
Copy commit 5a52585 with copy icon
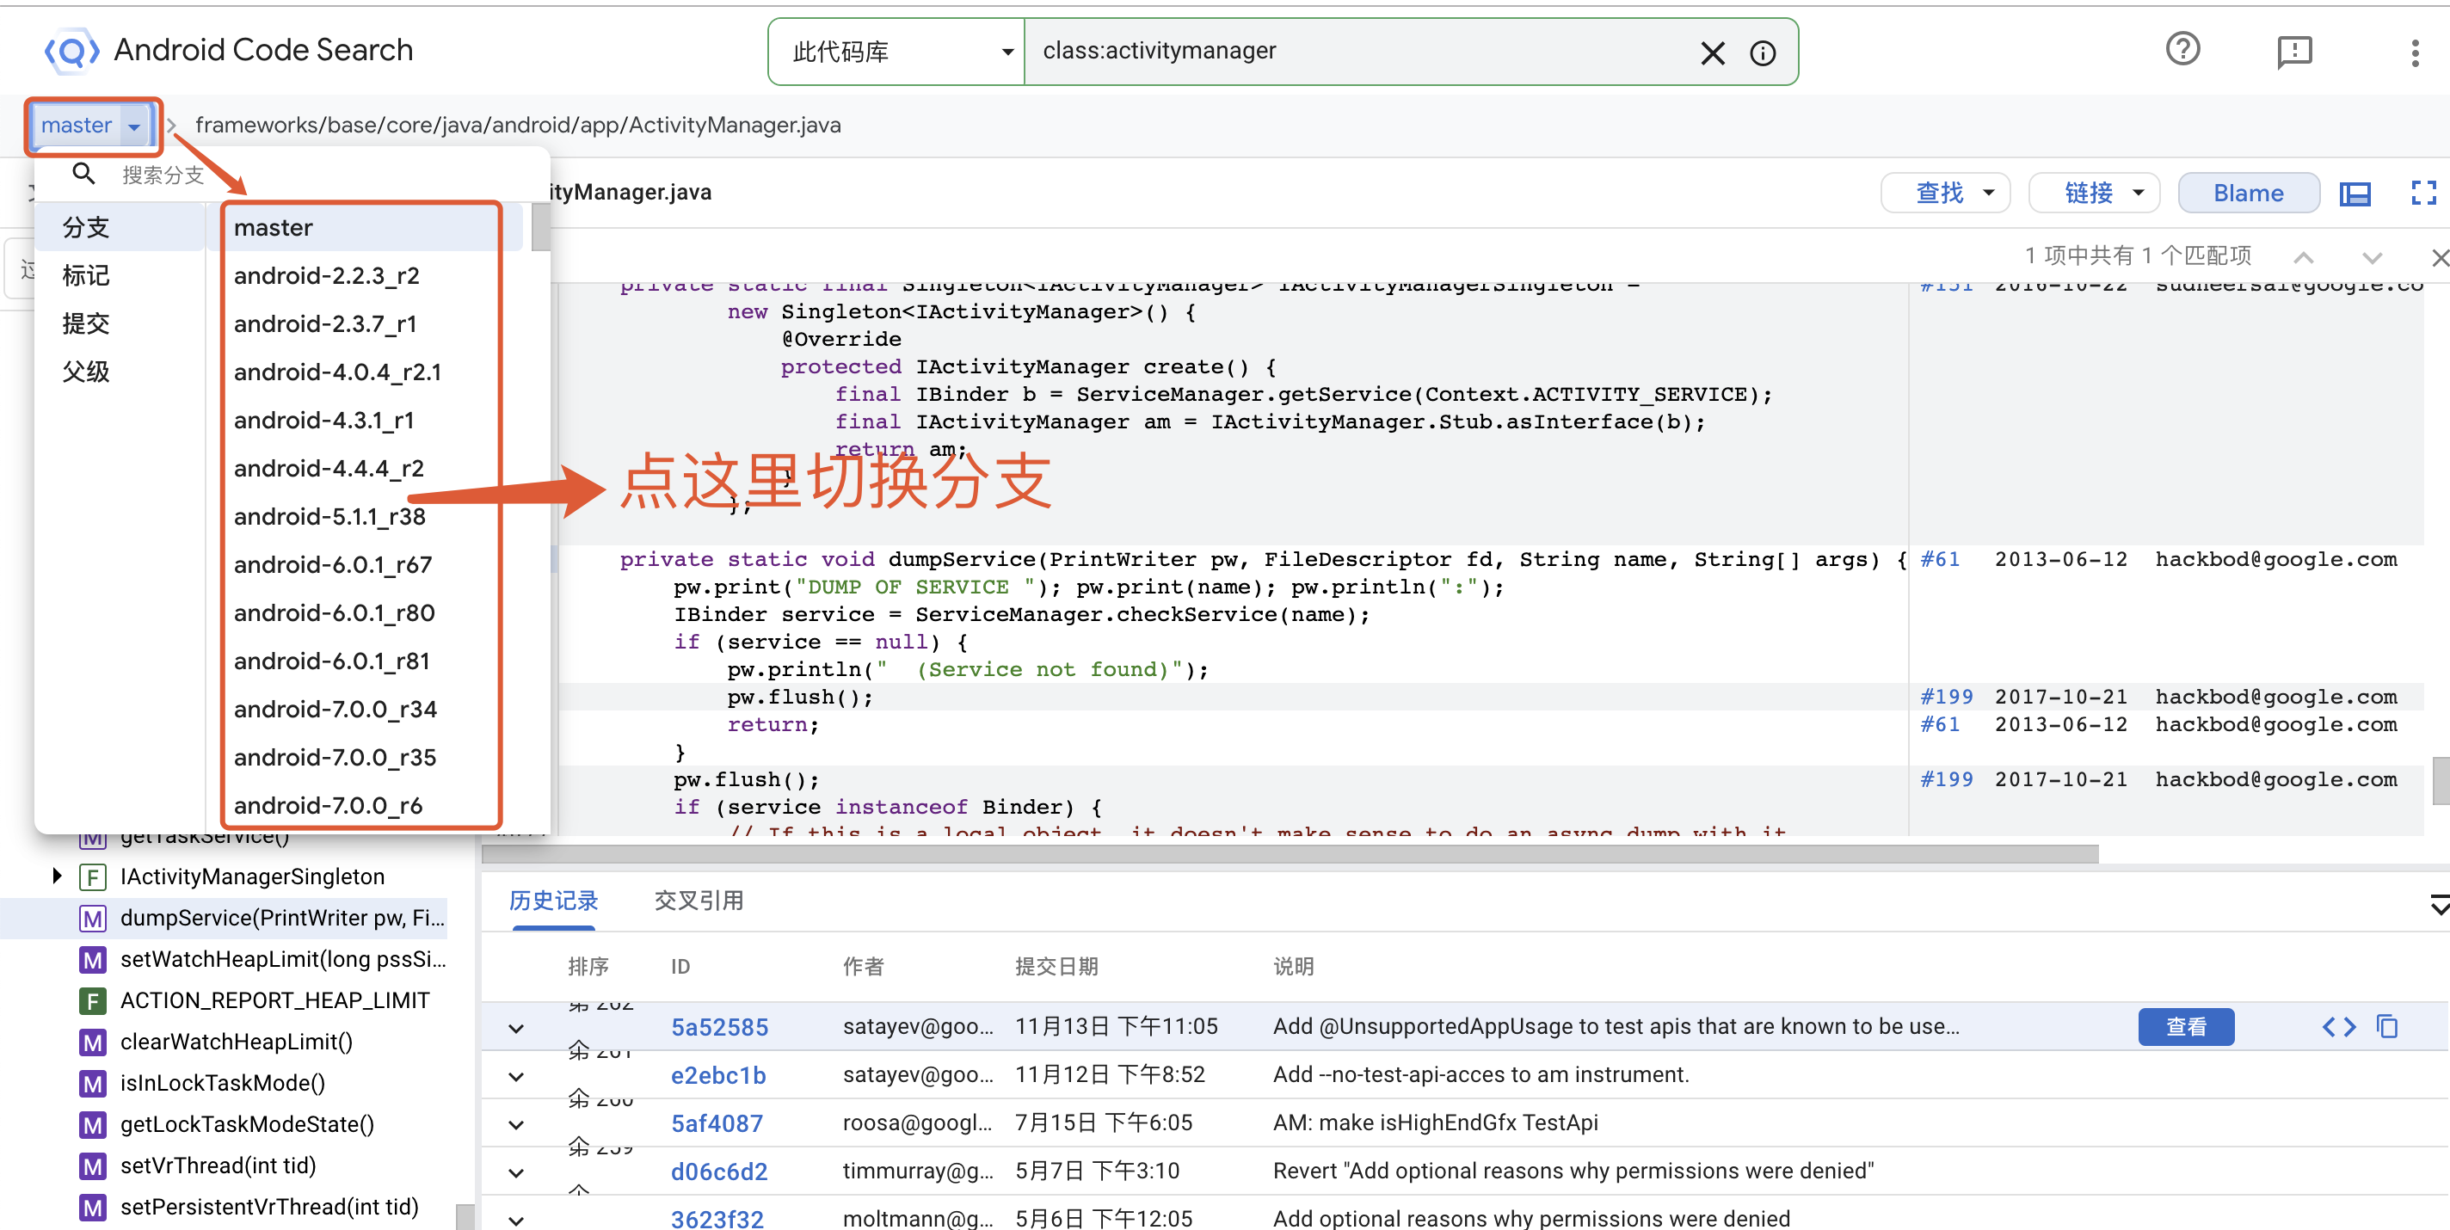[2387, 1026]
